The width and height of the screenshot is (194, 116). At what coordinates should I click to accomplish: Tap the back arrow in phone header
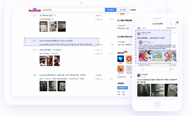coord(139,24)
